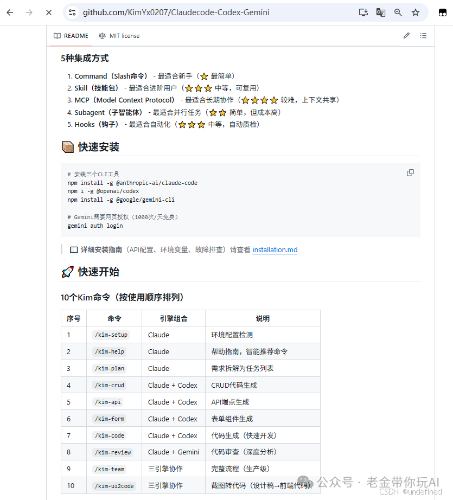Click the /kim-setup command cell
This screenshot has height=500, width=453.
pyautogui.click(x=114, y=335)
